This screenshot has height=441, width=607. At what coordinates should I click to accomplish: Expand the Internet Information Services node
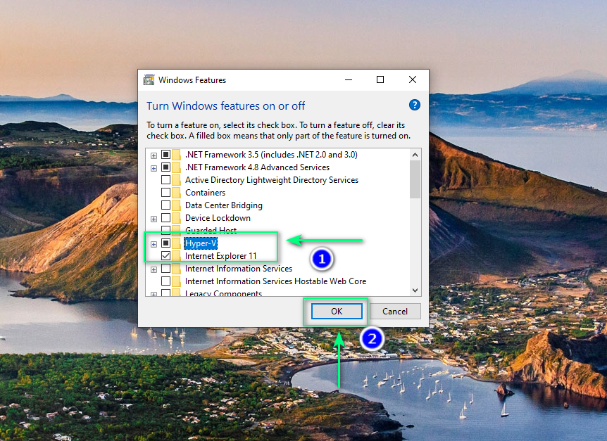click(154, 269)
